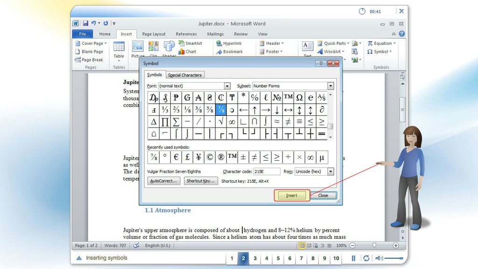The width and height of the screenshot is (478, 269).
Task: Select Web Layout view icon
Action: [x=316, y=246]
